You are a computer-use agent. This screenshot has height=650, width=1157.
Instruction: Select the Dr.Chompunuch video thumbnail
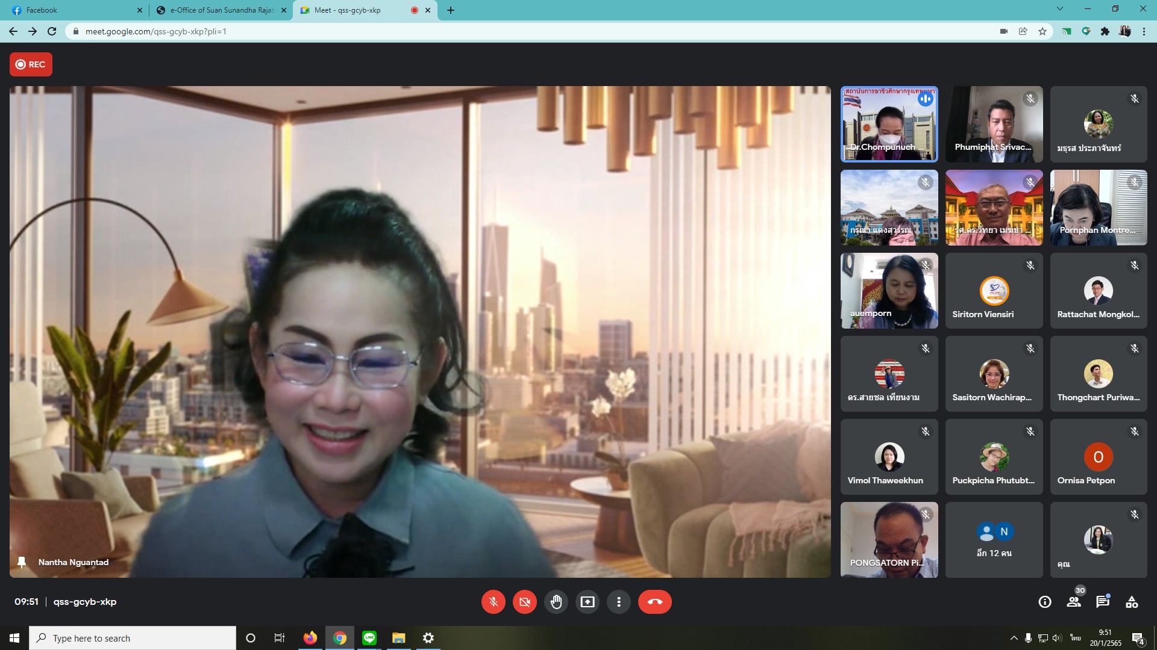(889, 124)
